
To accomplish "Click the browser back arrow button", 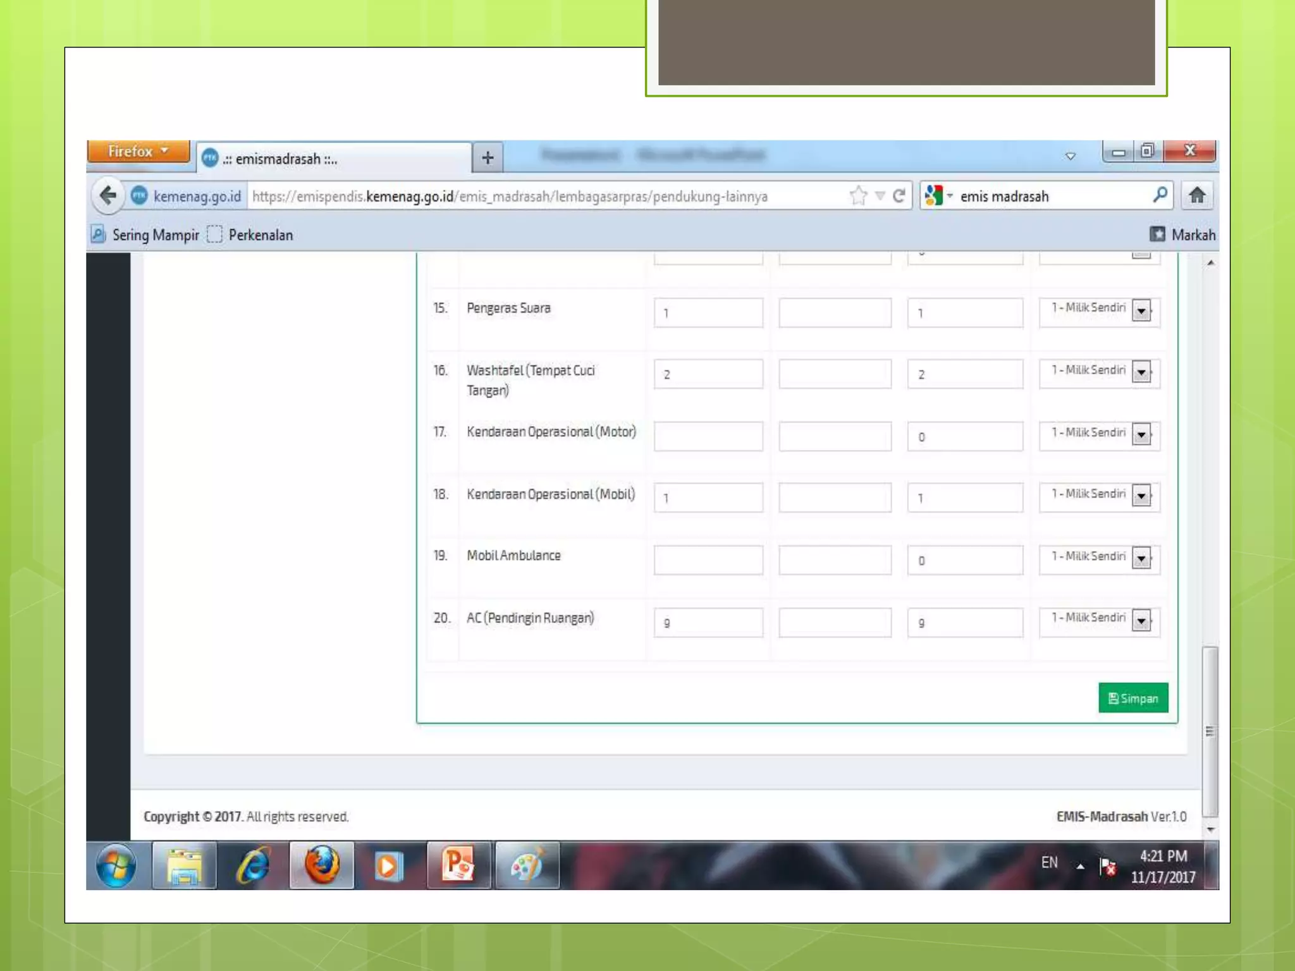I will [x=108, y=195].
